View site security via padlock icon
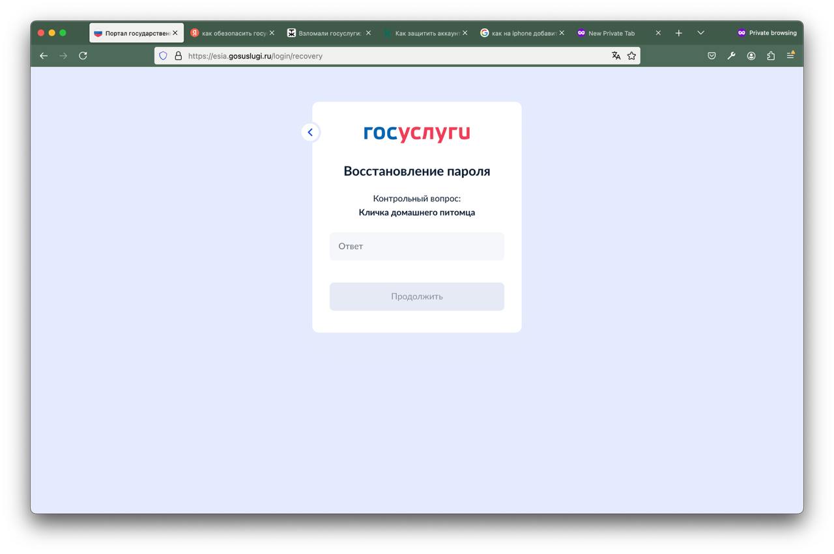834x554 pixels. click(178, 56)
